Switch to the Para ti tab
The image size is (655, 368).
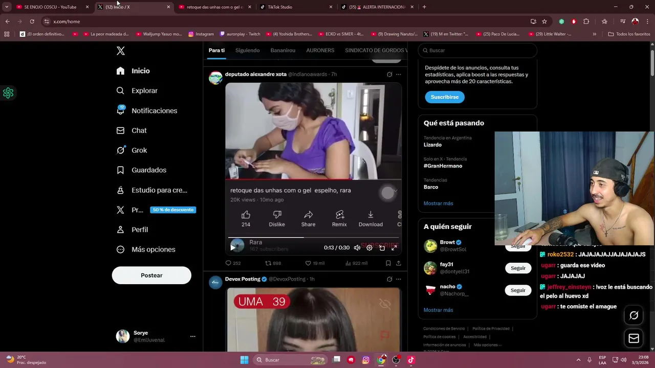[216, 50]
